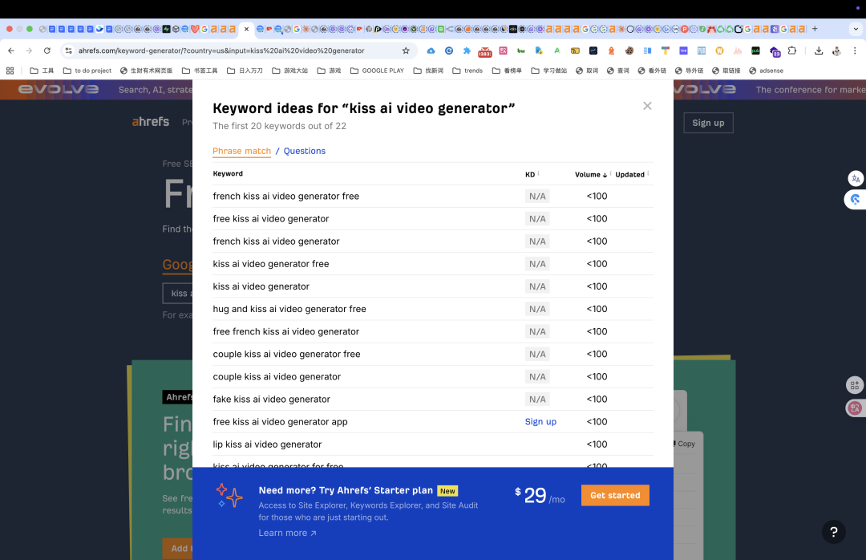Screen dimensions: 866x560
Task: Open a new browser tab with plus
Action: [815, 29]
